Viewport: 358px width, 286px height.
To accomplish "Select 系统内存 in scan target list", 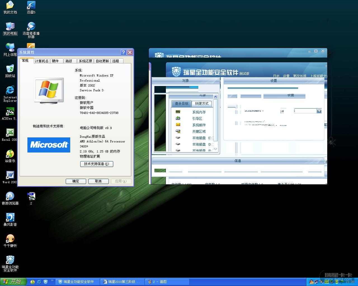I will 199,112.
